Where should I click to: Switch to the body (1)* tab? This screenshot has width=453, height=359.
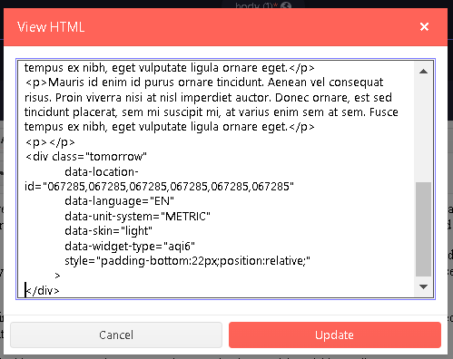pos(254,5)
